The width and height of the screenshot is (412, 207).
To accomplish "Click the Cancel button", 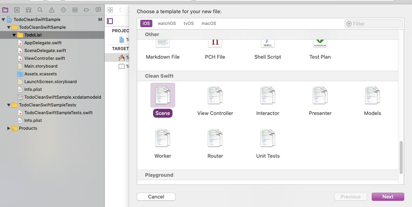I will click(156, 197).
